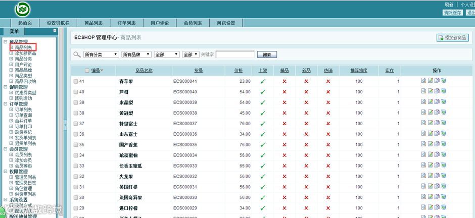
Task: Click the ECSHOP green logo
Action: [23, 10]
